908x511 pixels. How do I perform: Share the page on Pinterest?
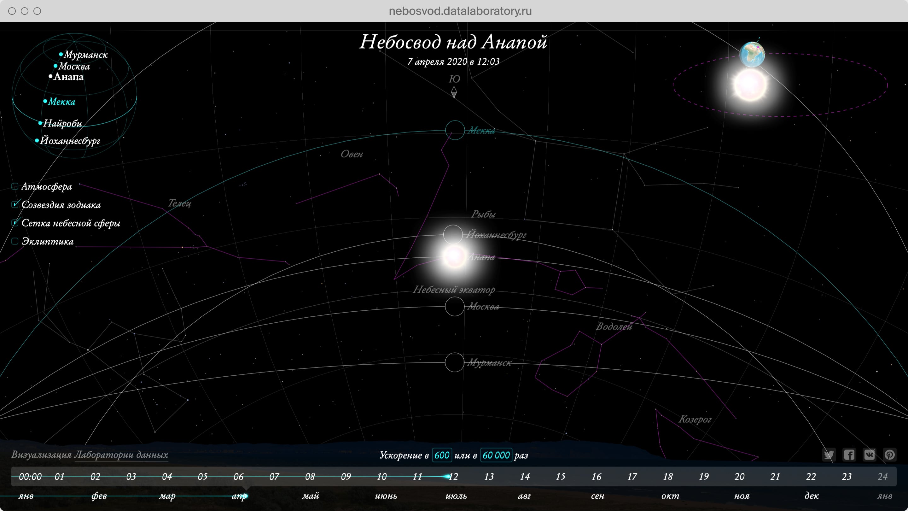point(890,455)
